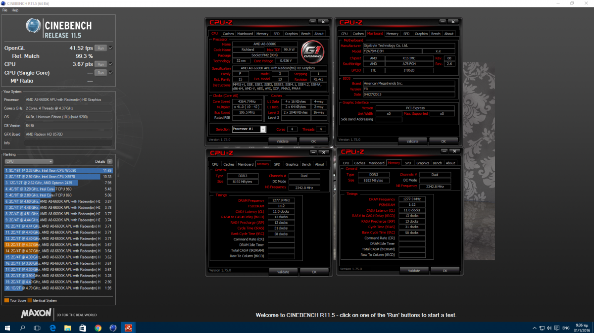This screenshot has width=594, height=333.
Task: Open the Windows Start menu
Action: tap(8, 328)
